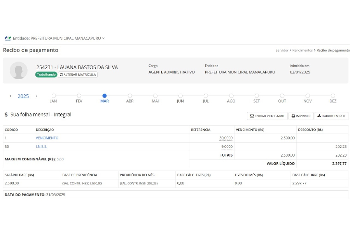350x233 pixels.
Task: Print payslip with Imprimir button
Action: point(301,116)
